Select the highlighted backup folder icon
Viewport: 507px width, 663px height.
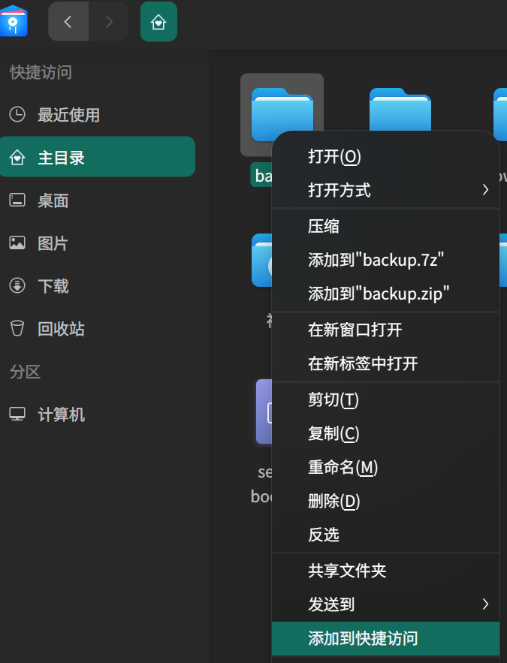pos(282,115)
